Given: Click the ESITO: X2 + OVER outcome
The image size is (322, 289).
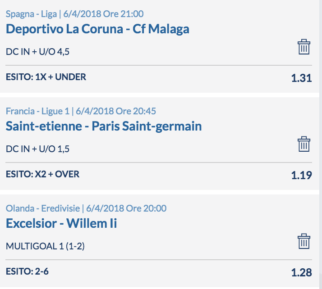Looking at the screenshot, I should 42,174.
